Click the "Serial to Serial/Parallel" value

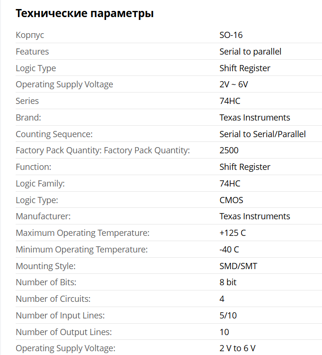262,134
